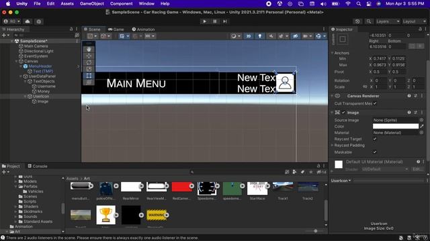
Task: Use the color eyedropper
Action: (422, 127)
